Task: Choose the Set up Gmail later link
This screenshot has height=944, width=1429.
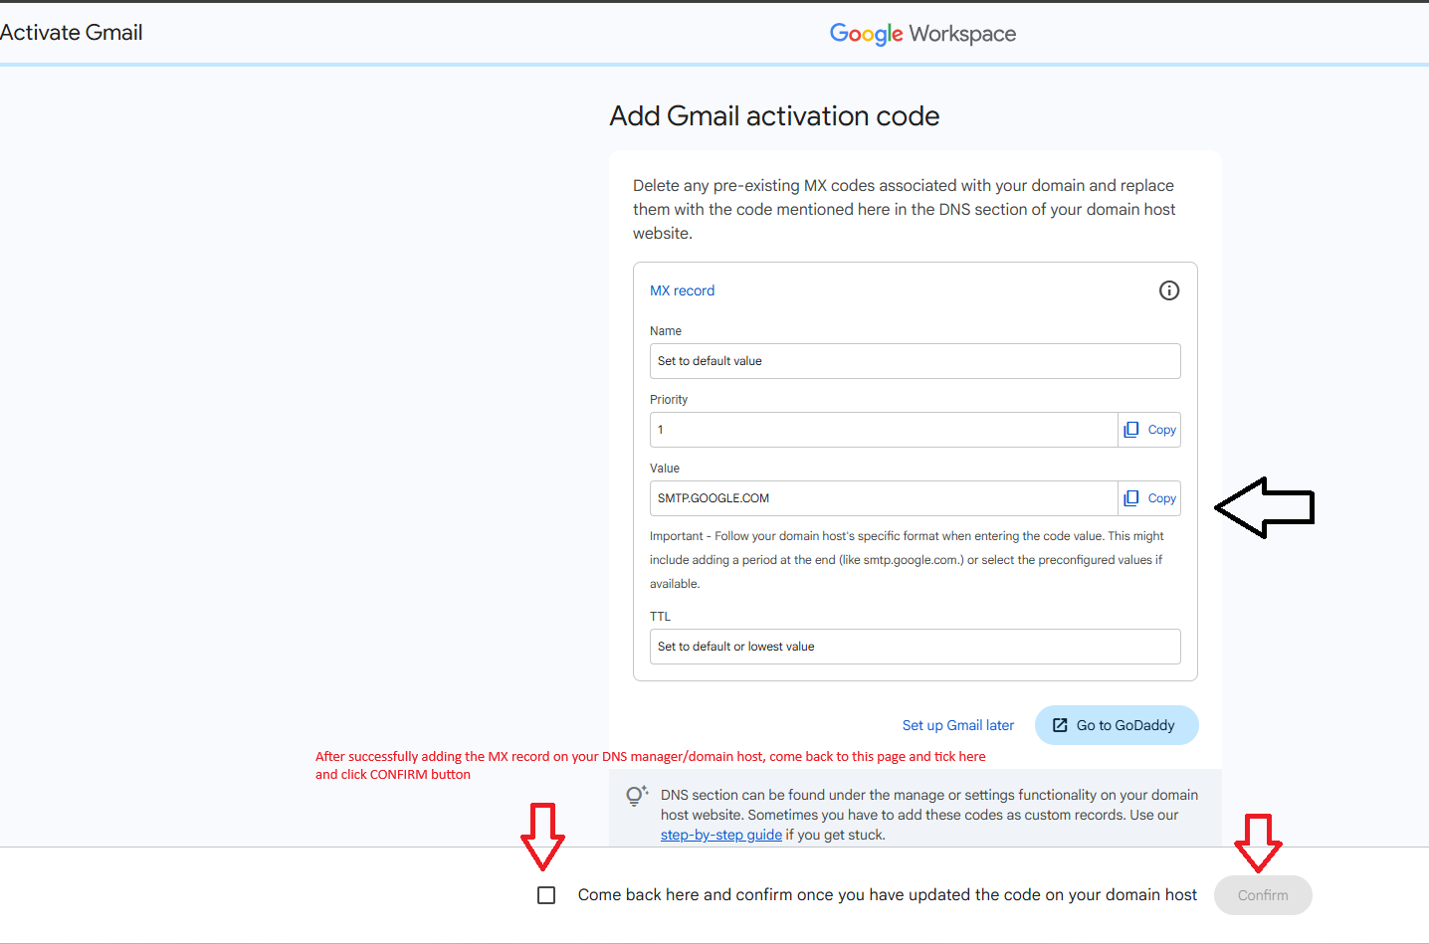Action: [957, 725]
